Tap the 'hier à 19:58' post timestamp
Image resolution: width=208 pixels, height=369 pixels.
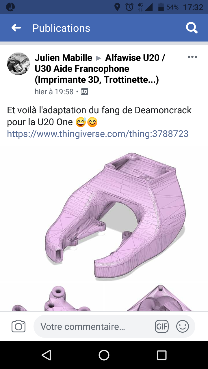coord(54,92)
